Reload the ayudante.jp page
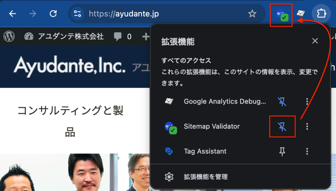 pos(53,14)
